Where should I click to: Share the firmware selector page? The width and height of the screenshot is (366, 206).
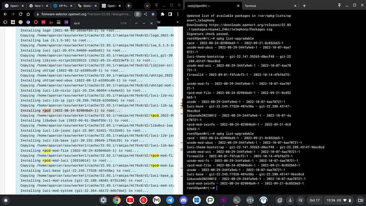(146, 15)
